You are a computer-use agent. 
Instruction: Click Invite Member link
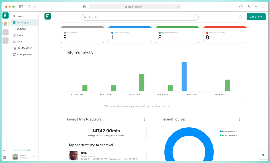pyautogui.click(x=24, y=150)
